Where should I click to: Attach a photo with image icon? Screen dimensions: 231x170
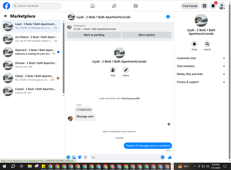pos(74,157)
